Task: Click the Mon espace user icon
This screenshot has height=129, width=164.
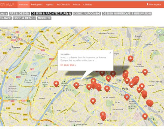Action: (x=147, y=4)
